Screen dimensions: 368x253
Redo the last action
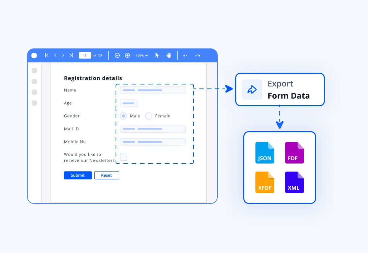[198, 55]
